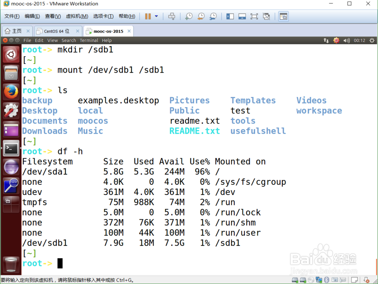
Task: Click the terminal prompt input cursor
Action: tap(60, 263)
